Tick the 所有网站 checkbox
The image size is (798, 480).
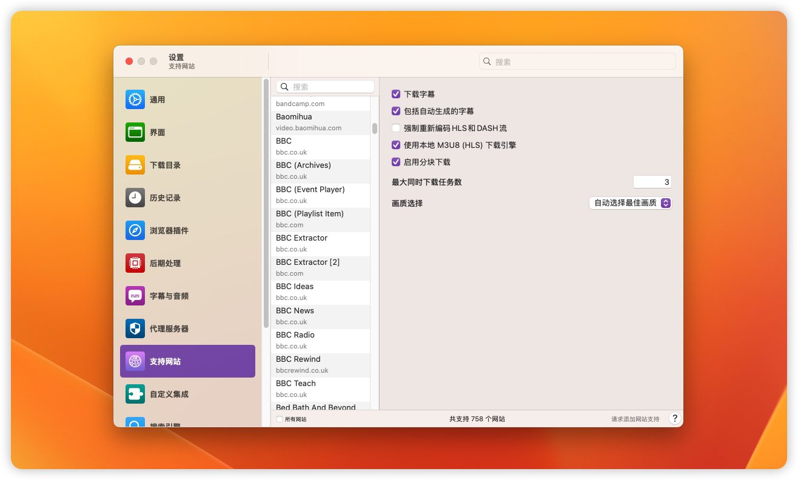280,419
